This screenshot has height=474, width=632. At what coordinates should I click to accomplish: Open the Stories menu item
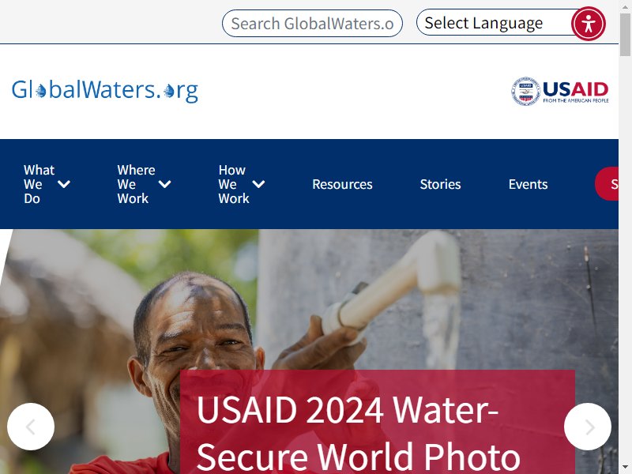[x=440, y=184]
